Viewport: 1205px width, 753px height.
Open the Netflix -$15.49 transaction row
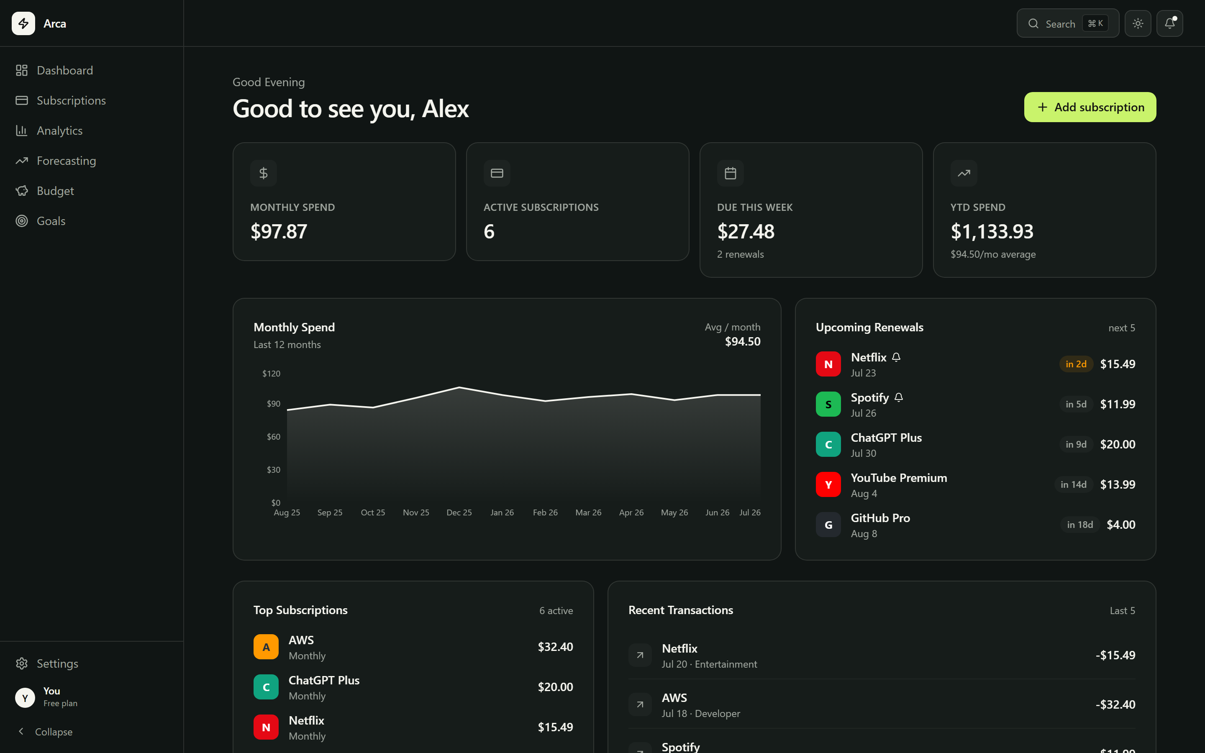(882, 656)
